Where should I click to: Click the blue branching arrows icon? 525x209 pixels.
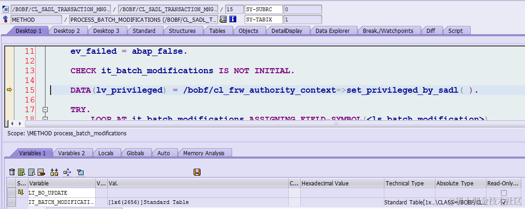(x=67, y=172)
